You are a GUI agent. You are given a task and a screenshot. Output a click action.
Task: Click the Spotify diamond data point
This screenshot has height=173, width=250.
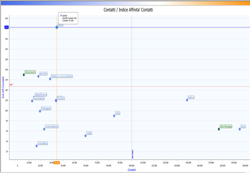[x=57, y=27]
